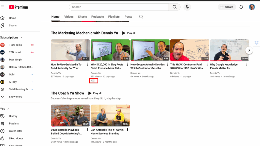Search within channel magnifier icon

(x=141, y=17)
